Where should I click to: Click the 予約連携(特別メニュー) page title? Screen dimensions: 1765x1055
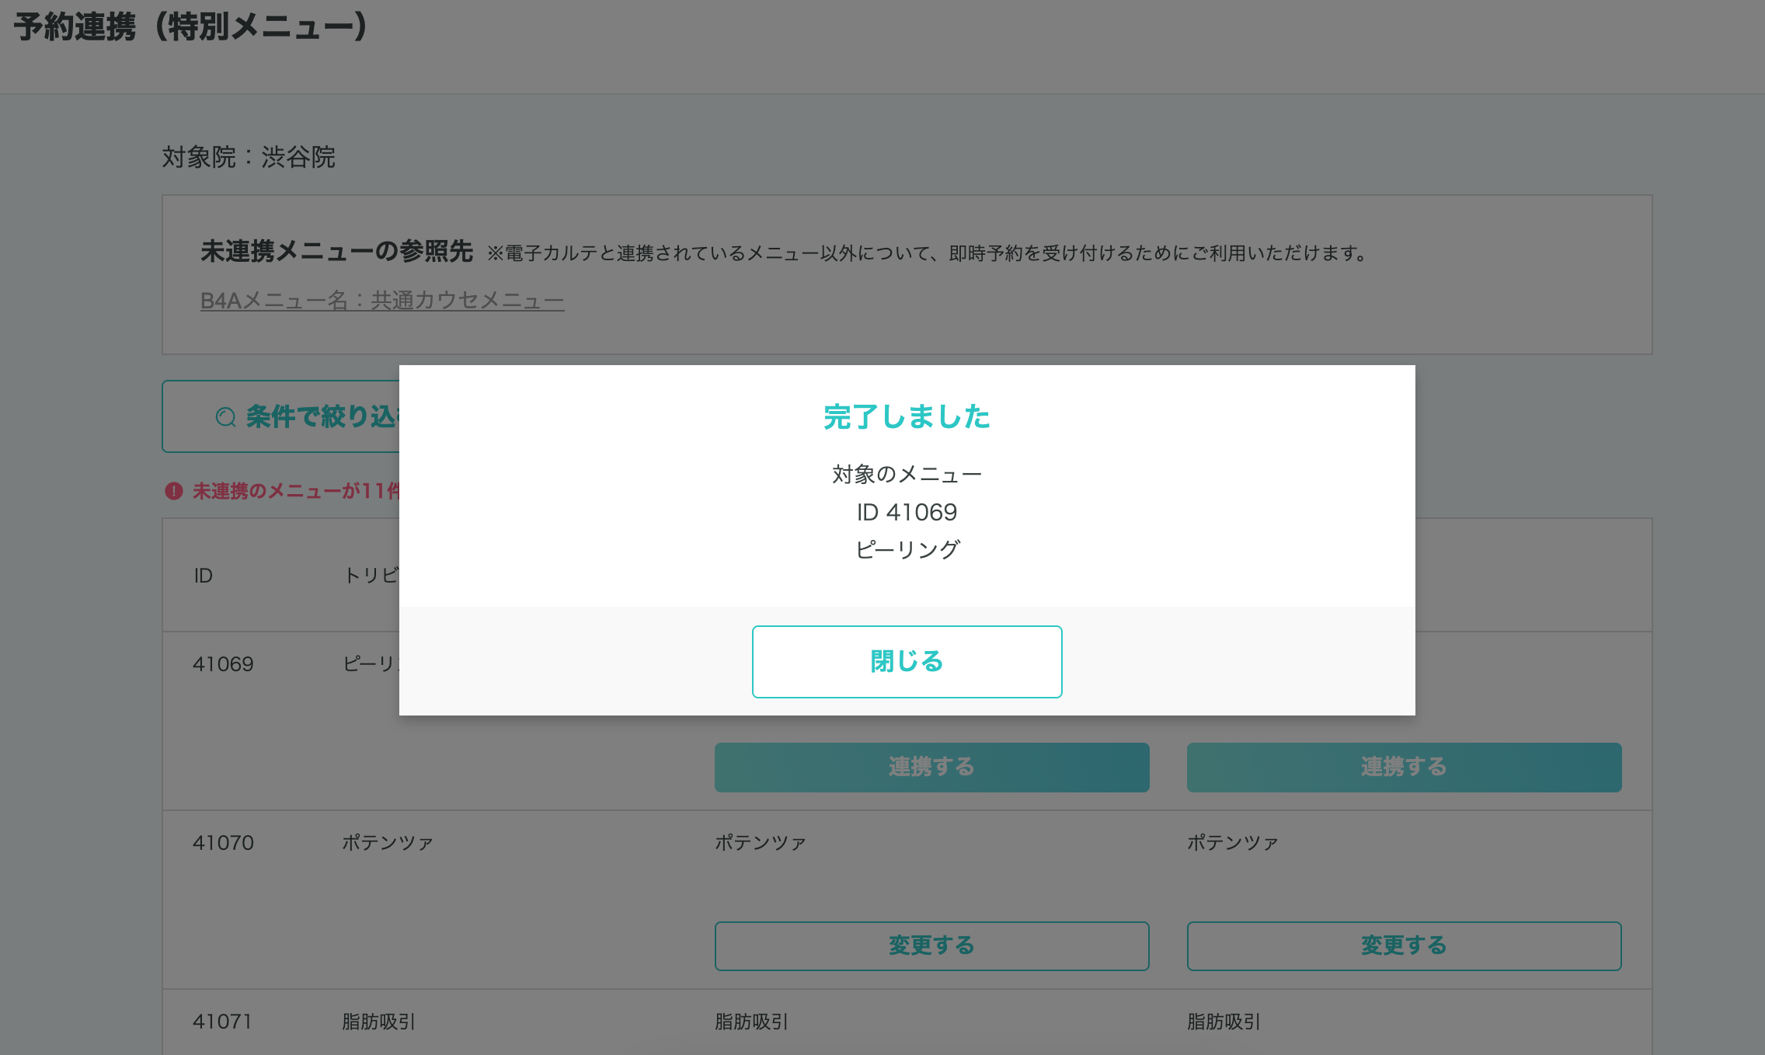[x=191, y=27]
